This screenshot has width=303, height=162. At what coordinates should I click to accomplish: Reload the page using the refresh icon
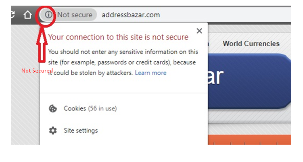[x=14, y=15]
